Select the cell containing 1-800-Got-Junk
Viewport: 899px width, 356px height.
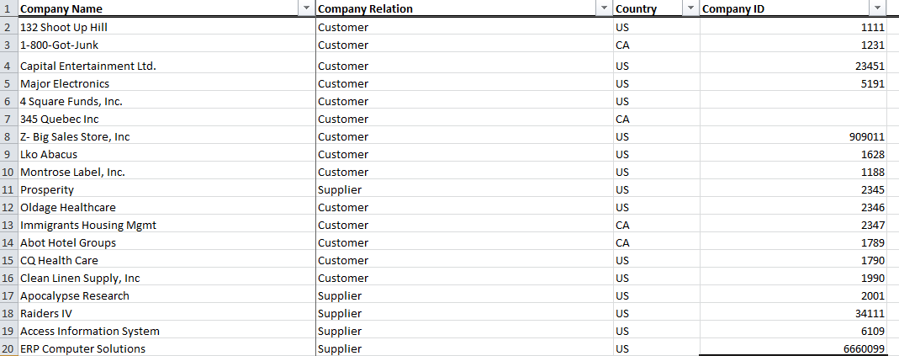[167, 45]
